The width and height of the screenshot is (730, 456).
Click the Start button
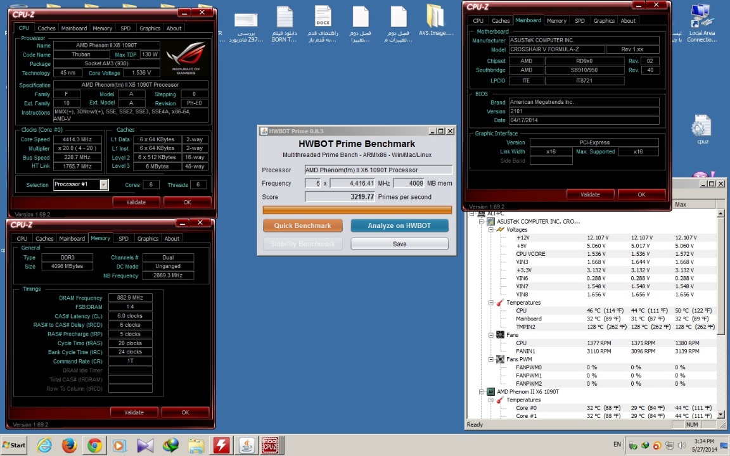tap(14, 445)
